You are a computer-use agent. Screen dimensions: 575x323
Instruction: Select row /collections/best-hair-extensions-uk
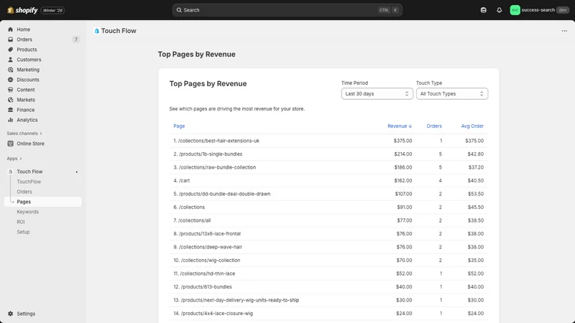(328, 141)
